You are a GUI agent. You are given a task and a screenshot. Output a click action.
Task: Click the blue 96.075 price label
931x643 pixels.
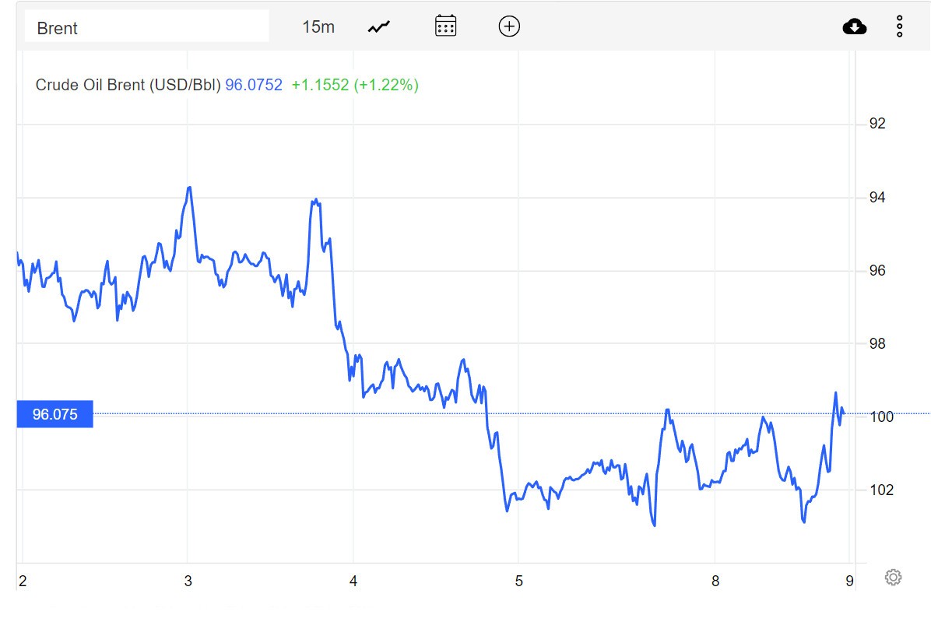point(54,414)
